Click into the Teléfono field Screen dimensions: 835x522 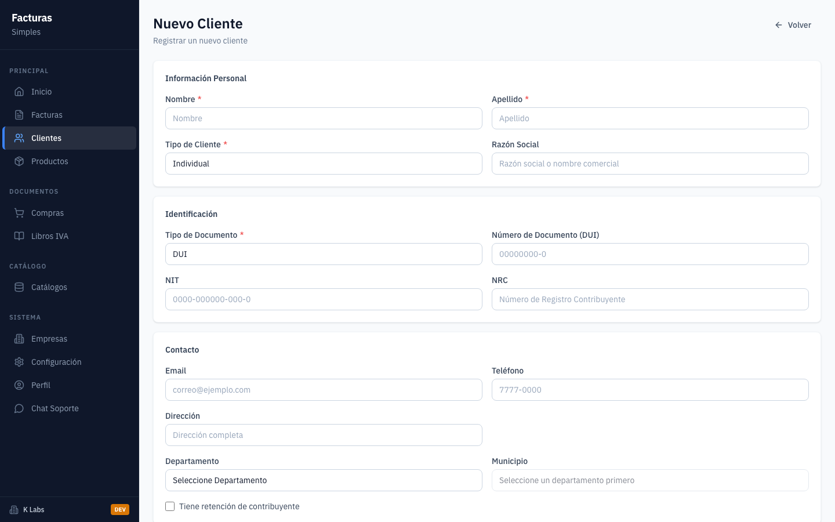pyautogui.click(x=650, y=390)
